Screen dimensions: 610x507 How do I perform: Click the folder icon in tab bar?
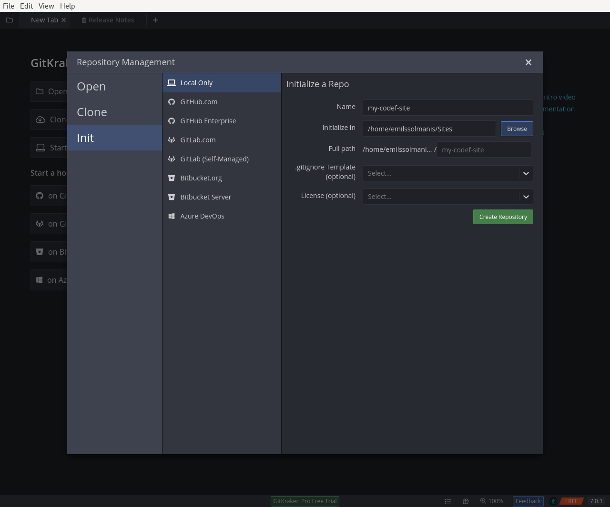[10, 20]
